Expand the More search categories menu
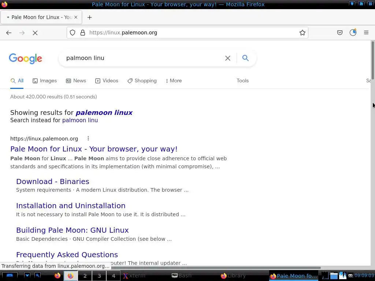The height and width of the screenshot is (281, 375). point(174,81)
